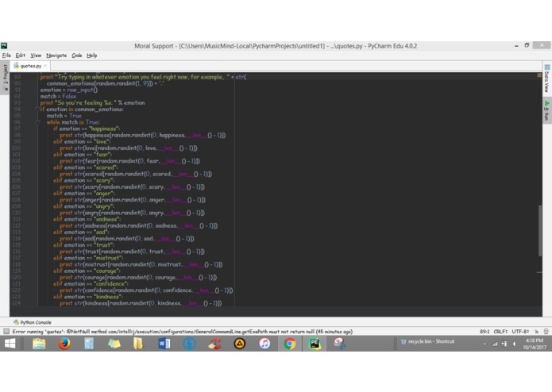Click the 'elif emotion == "courage":' line

tap(87, 271)
